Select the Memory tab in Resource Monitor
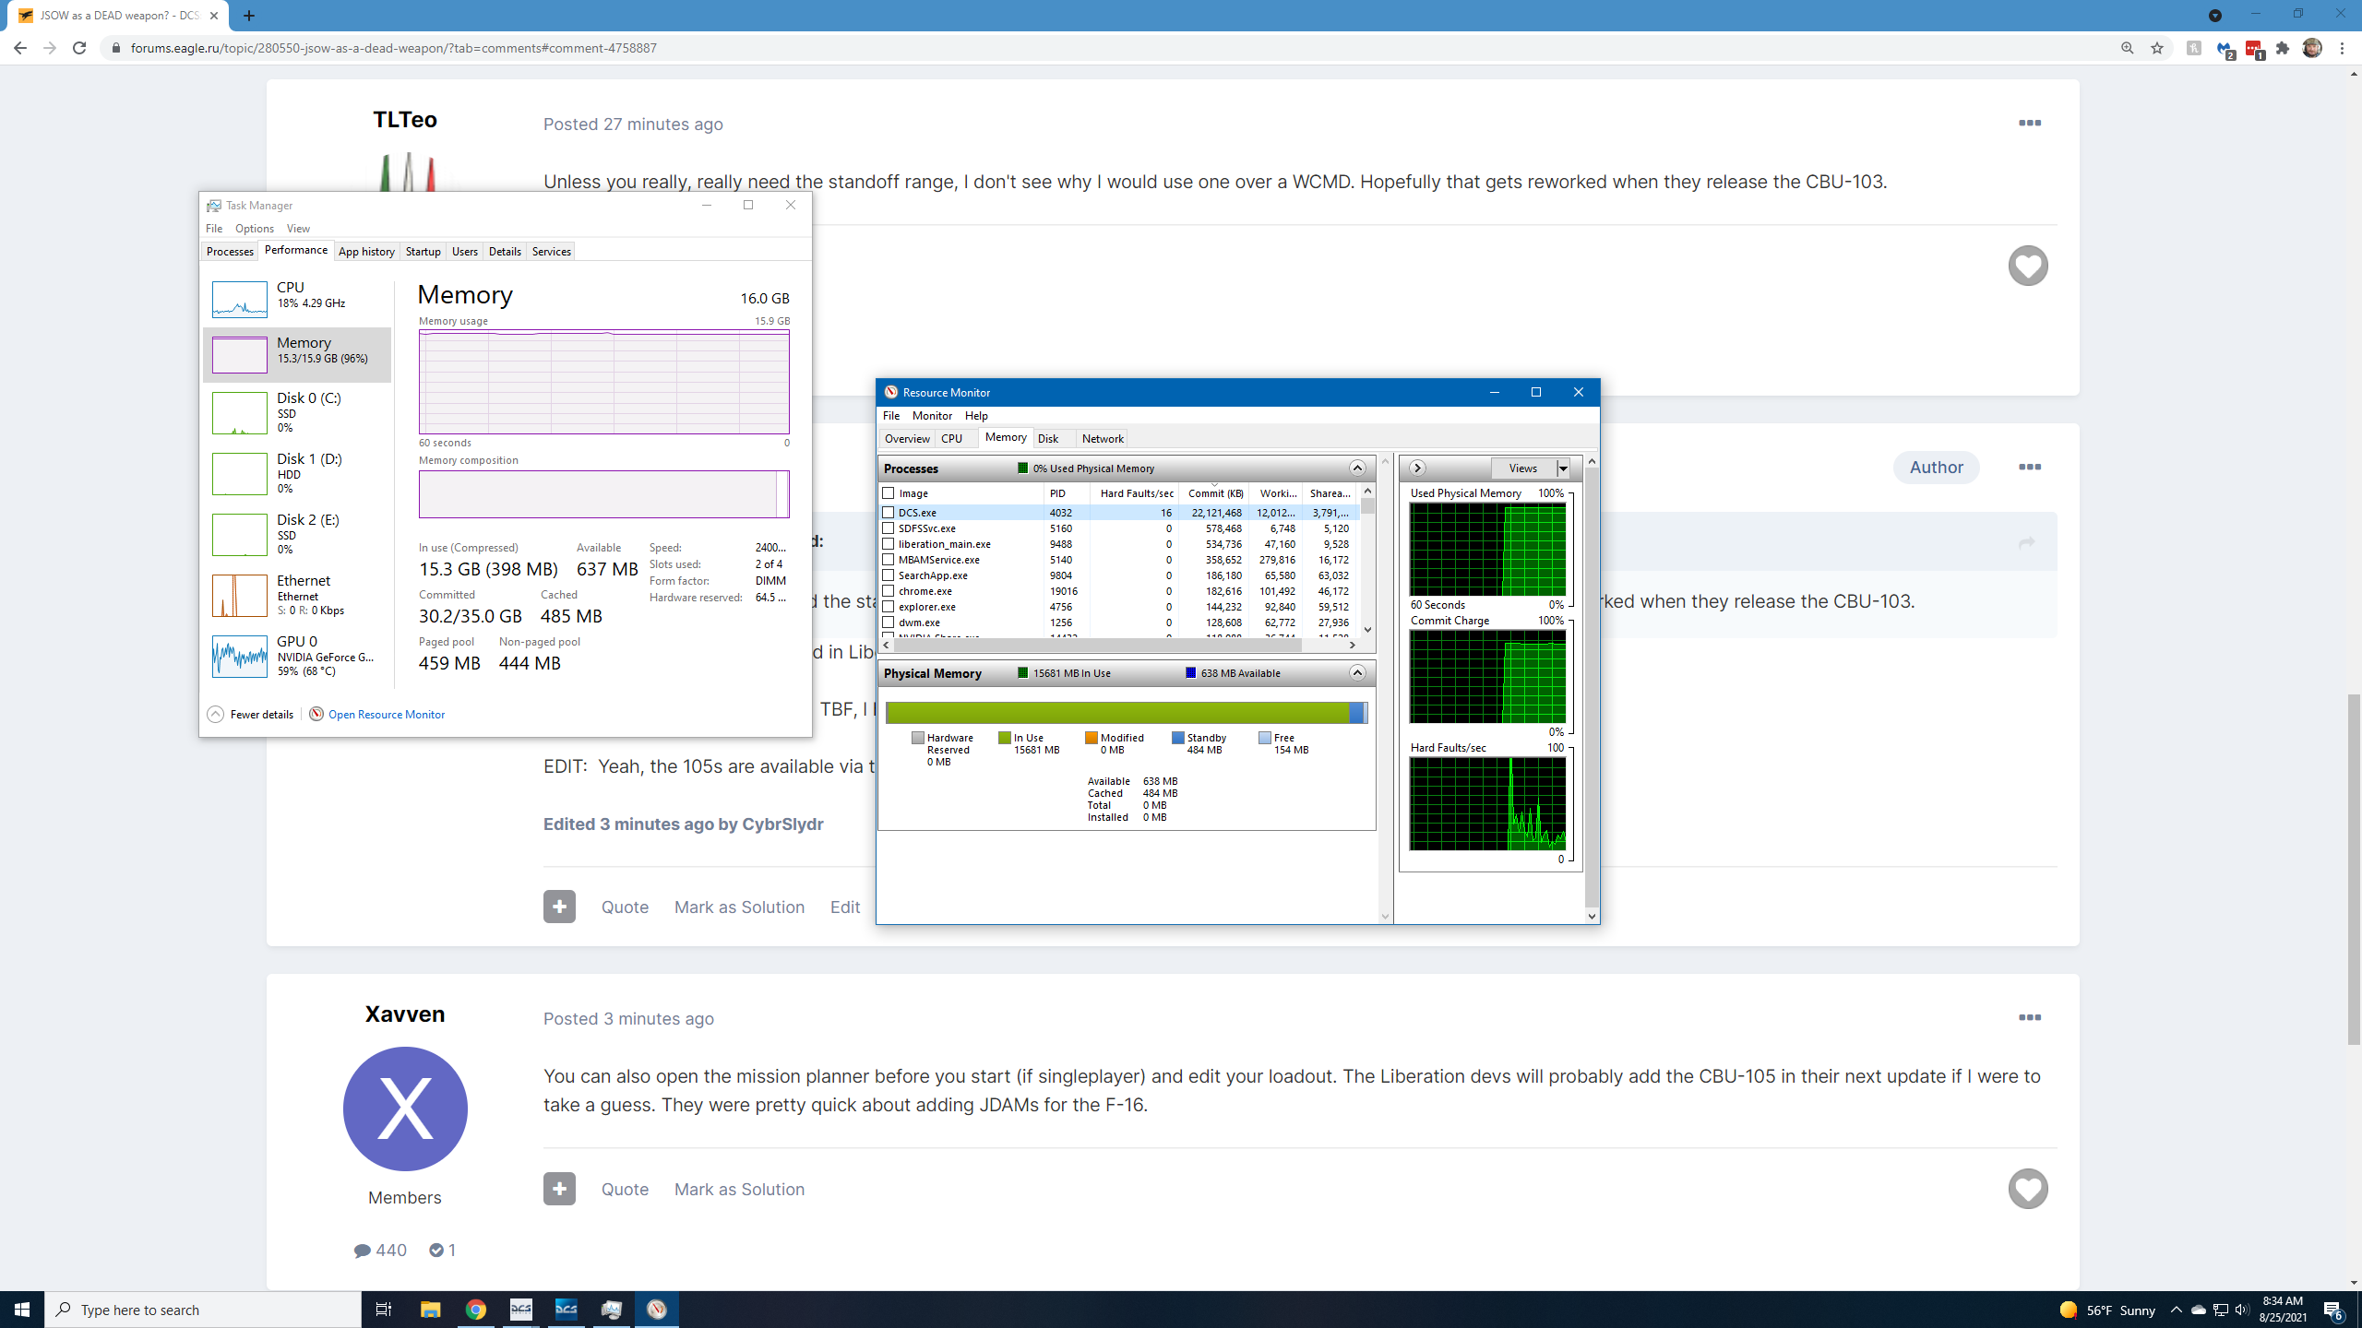Viewport: 2362px width, 1328px height. tap(1003, 436)
